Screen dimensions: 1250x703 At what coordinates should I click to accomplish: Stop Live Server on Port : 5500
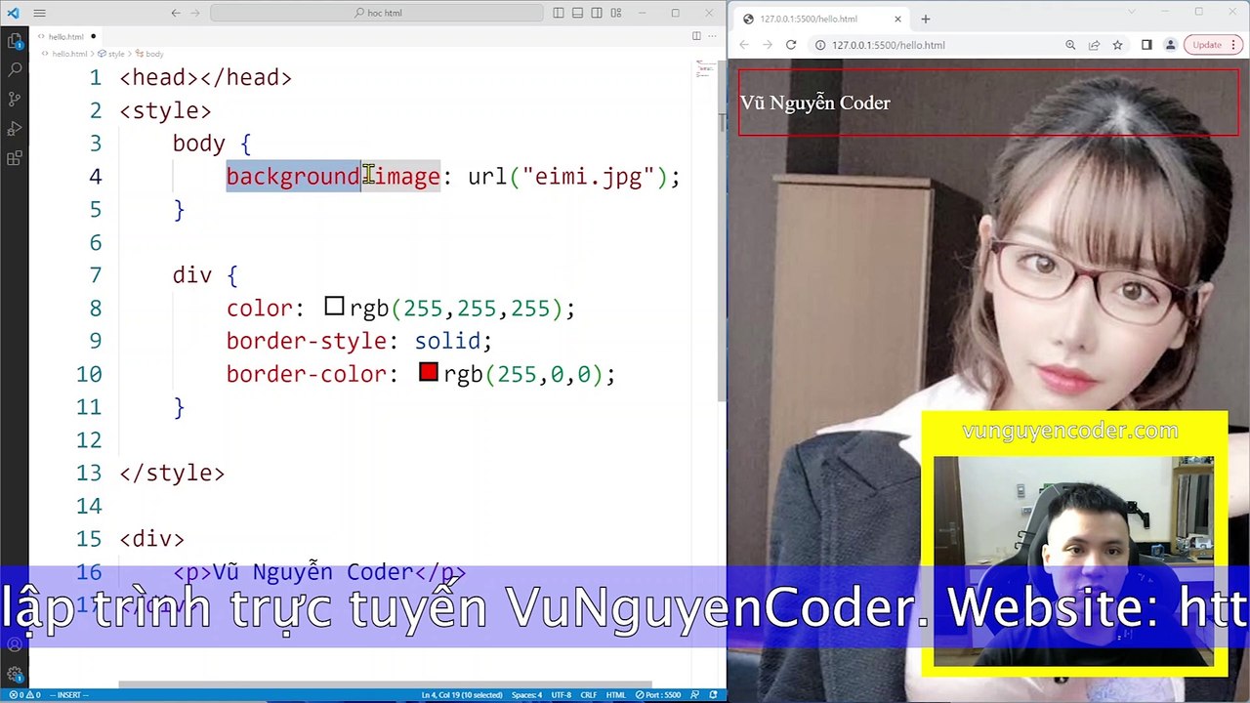(x=658, y=695)
